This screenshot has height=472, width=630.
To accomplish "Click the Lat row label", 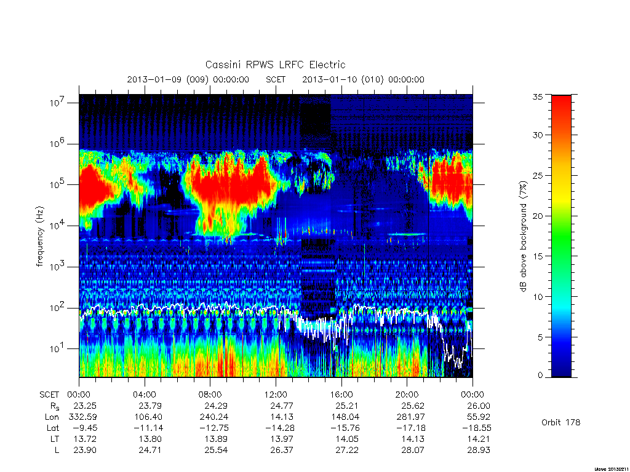I will [x=53, y=428].
